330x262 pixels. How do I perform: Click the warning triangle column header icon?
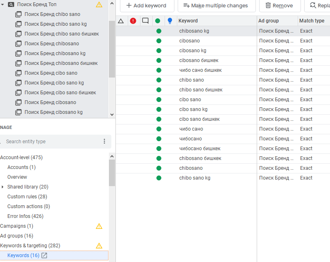tap(121, 21)
